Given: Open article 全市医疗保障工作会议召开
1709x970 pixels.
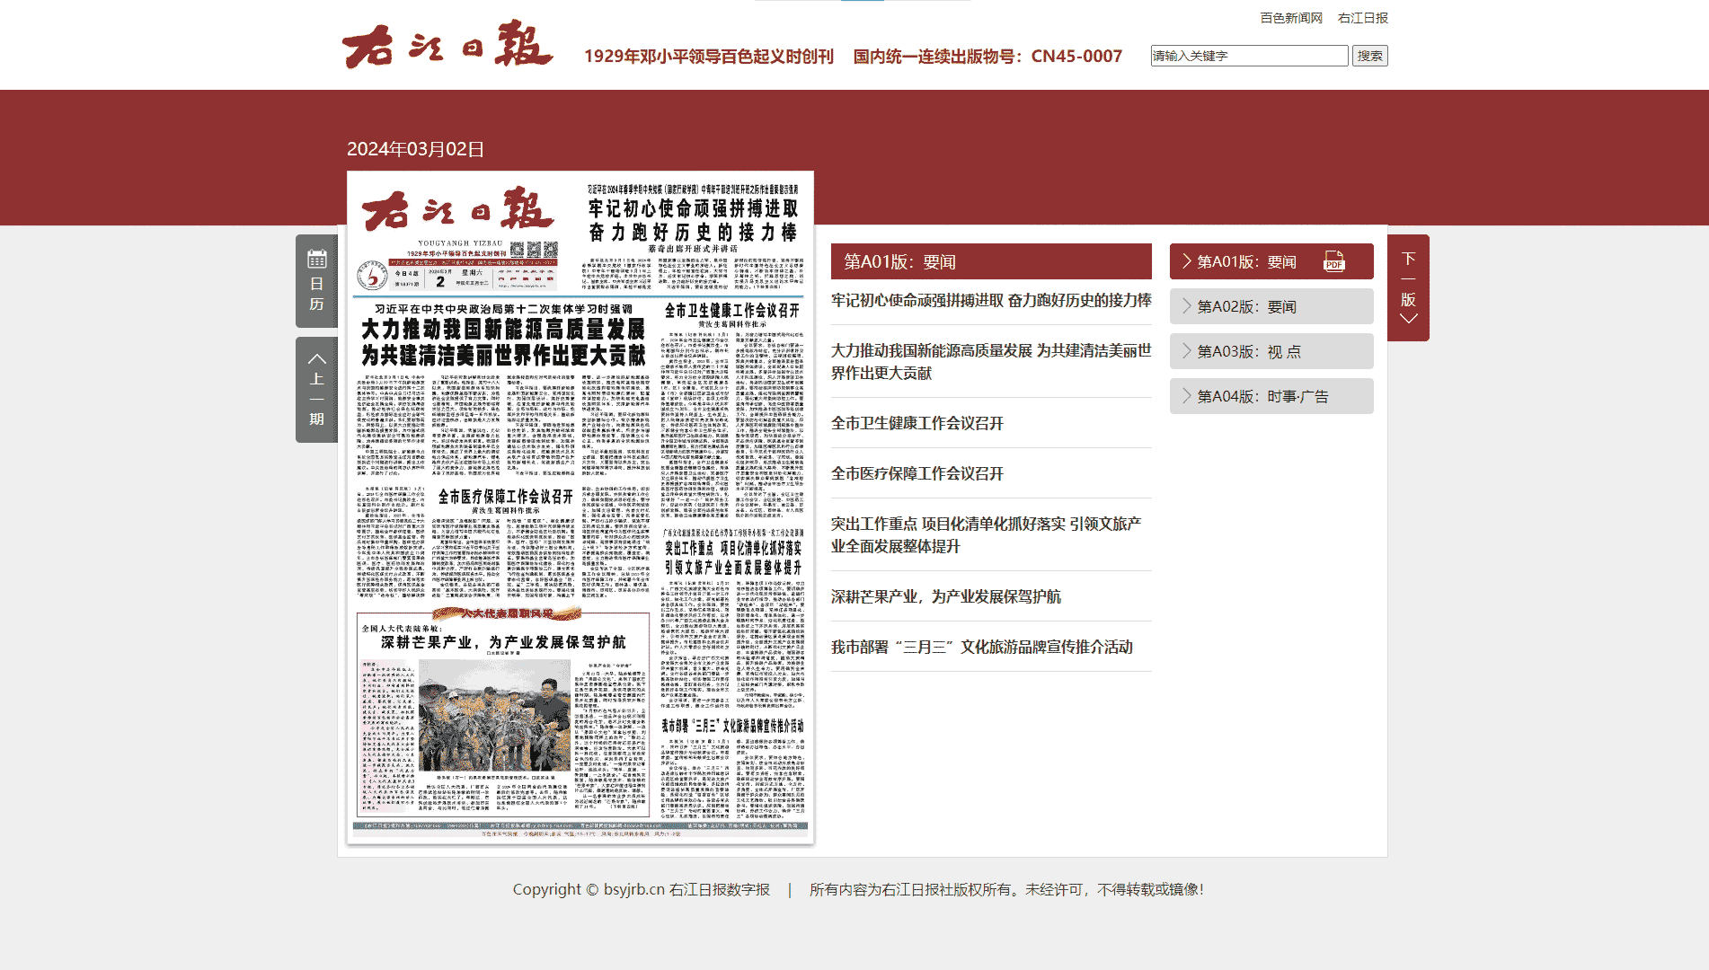Looking at the screenshot, I should tap(917, 473).
